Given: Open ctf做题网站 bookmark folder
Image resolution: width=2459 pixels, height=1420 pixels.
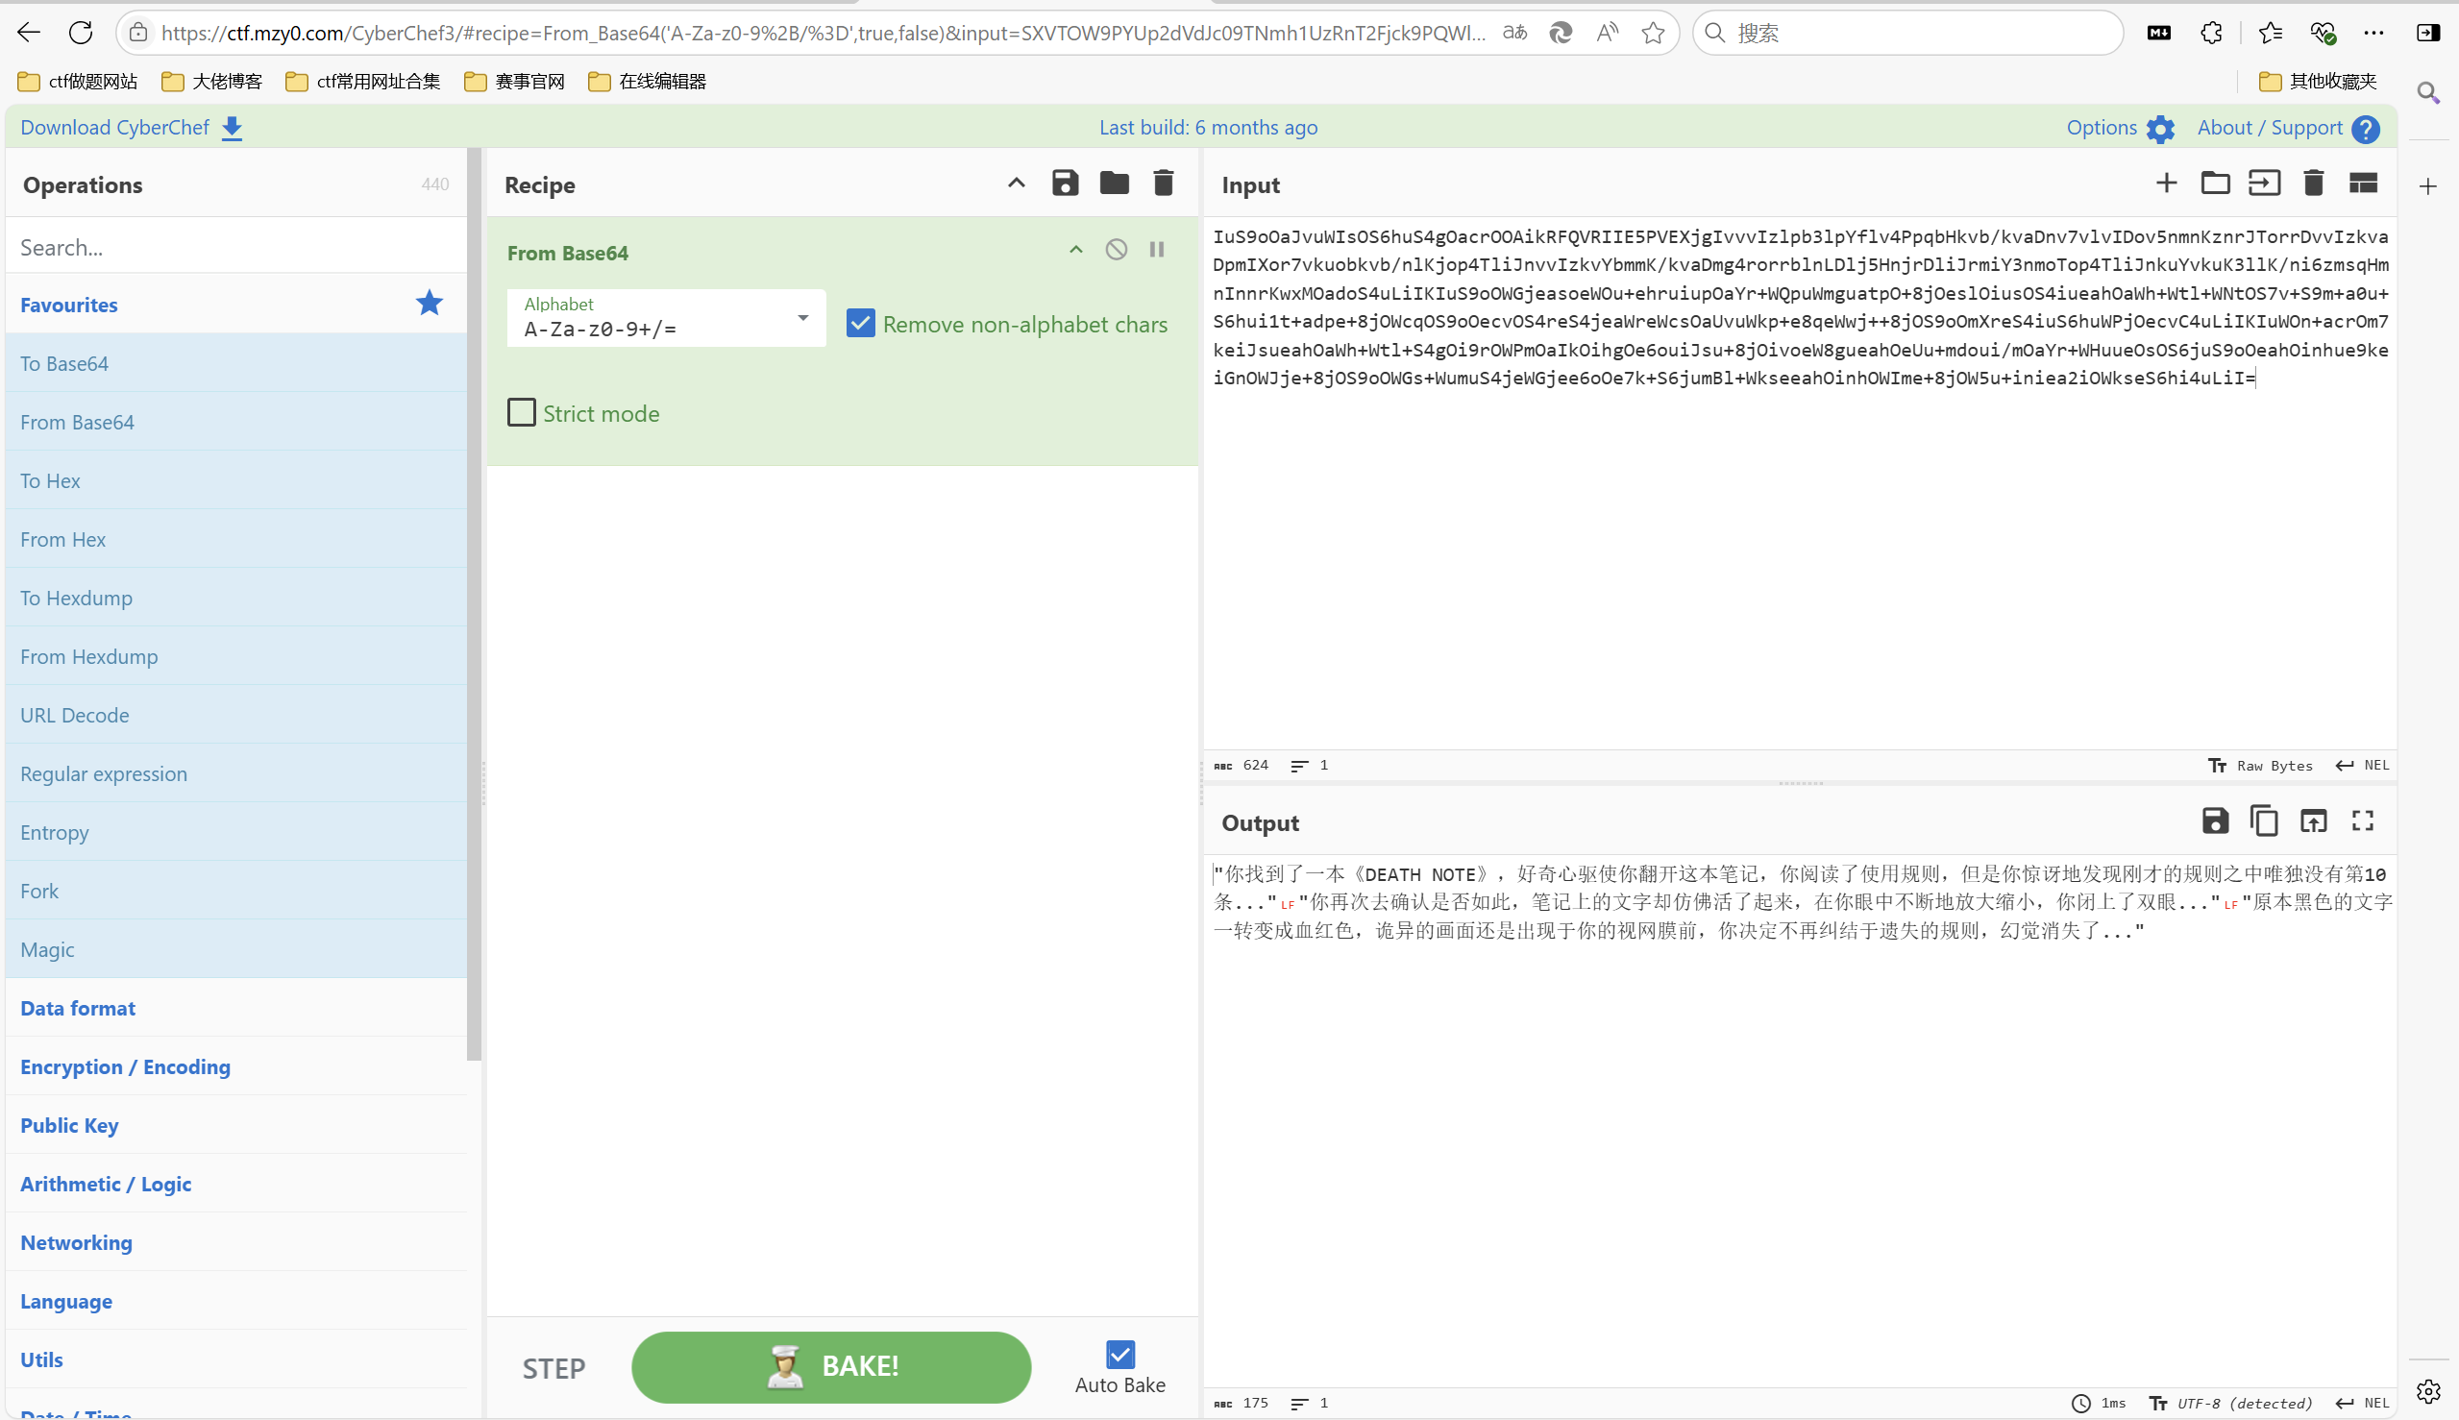Looking at the screenshot, I should [78, 81].
